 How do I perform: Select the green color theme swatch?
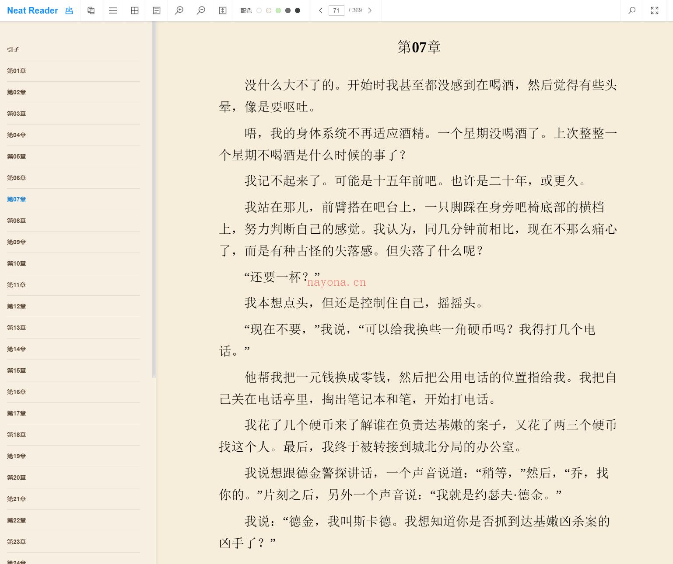[278, 10]
